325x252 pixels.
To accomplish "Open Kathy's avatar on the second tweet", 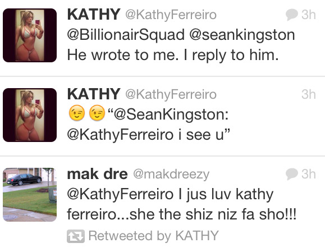I will pos(30,115).
